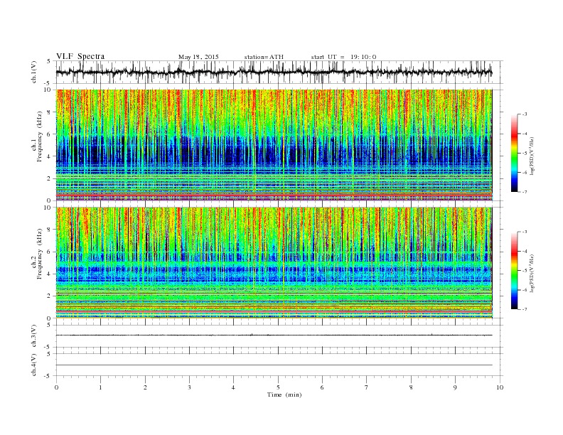563x435 pixels.
Task: Click the "ch.1(V)" axis label
Action: (x=34, y=72)
